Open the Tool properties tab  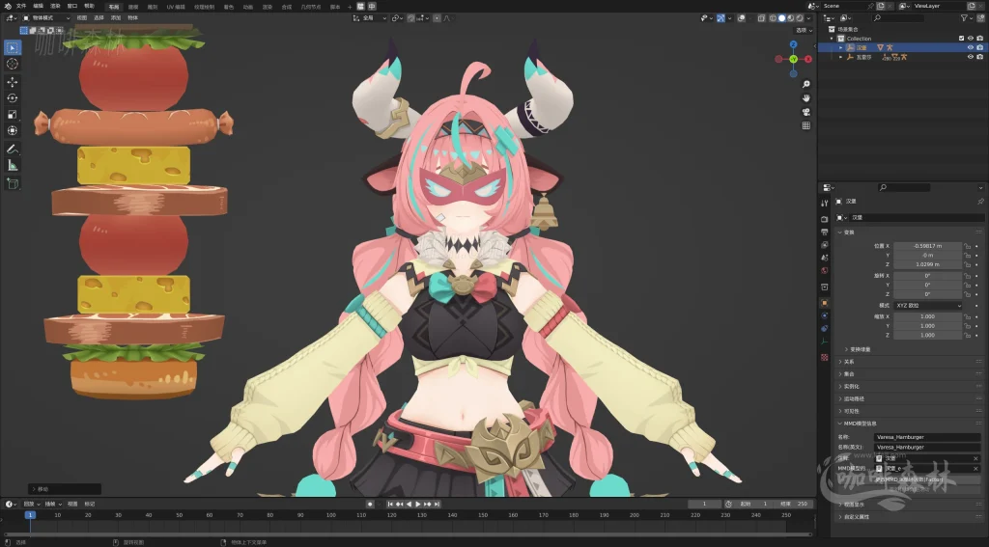(x=825, y=204)
